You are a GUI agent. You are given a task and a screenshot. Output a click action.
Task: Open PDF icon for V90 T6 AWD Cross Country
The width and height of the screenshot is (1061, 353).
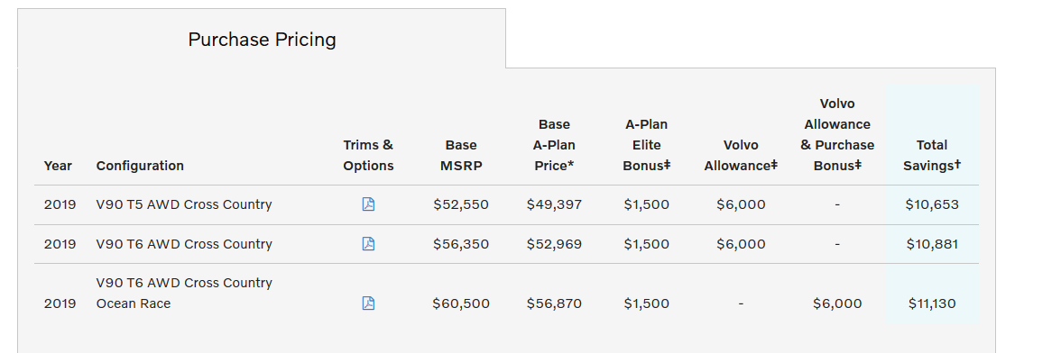coord(368,244)
